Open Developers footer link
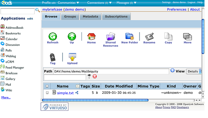This screenshot has width=208, height=118. (183, 107)
